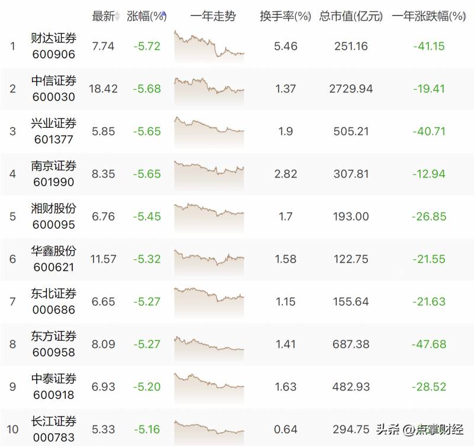Select yearly change -12.94
Image resolution: width=474 pixels, height=446 pixels.
[429, 174]
